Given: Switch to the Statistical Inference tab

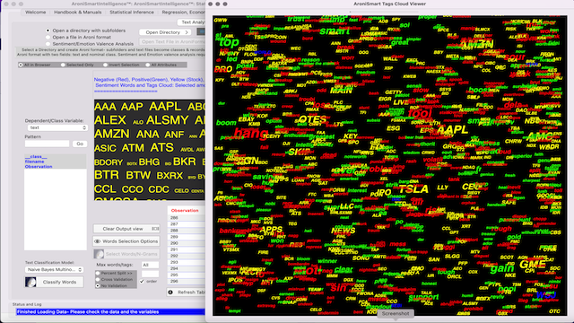Looking at the screenshot, I should (132, 12).
